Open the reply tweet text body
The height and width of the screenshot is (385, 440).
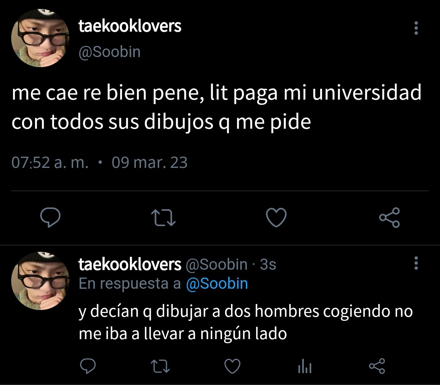pyautogui.click(x=246, y=322)
